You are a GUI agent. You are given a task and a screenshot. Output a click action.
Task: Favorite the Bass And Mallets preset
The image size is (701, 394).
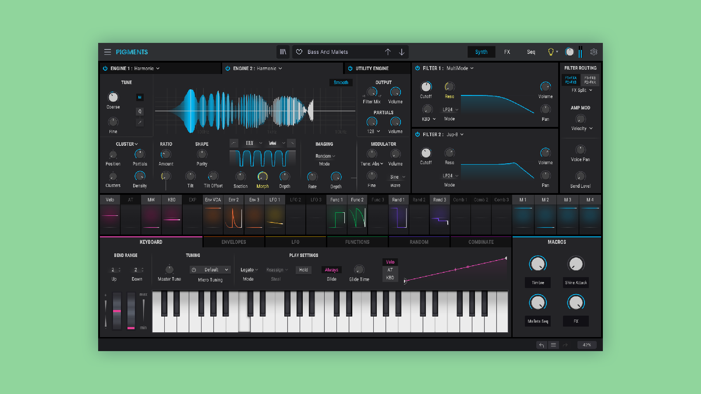click(x=299, y=52)
